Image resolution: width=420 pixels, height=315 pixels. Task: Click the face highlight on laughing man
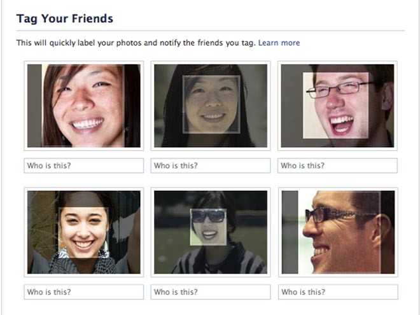click(x=335, y=105)
